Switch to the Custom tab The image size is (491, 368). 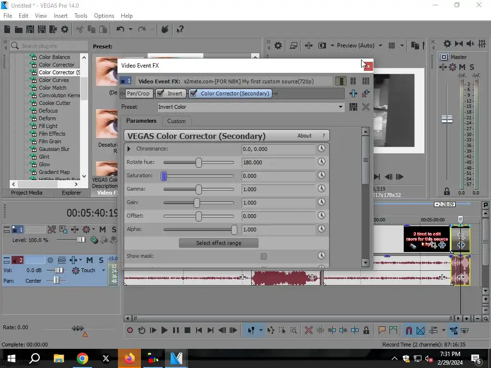(x=176, y=121)
